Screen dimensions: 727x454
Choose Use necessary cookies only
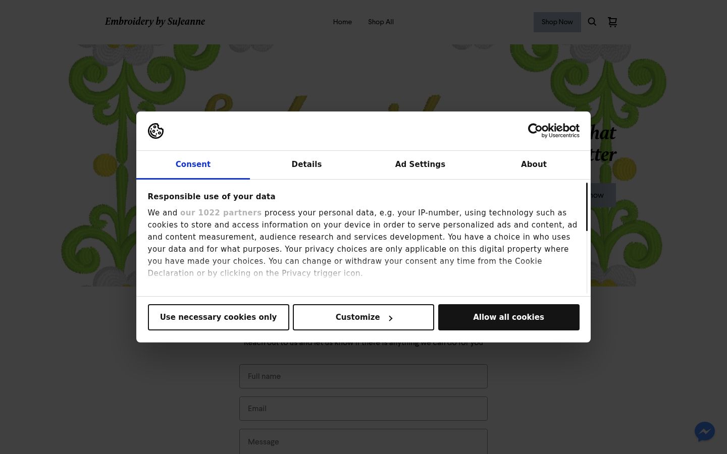click(x=218, y=317)
